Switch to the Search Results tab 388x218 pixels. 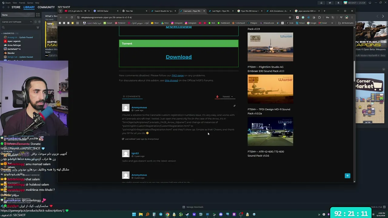[x=163, y=11]
